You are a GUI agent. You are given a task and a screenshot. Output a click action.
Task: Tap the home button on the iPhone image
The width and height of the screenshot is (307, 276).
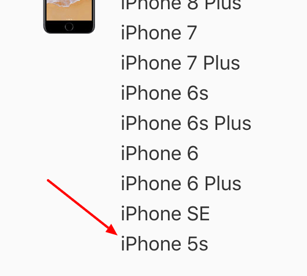(x=69, y=27)
